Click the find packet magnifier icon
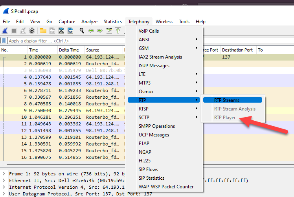This screenshot has height=197, width=294. pos(82,31)
